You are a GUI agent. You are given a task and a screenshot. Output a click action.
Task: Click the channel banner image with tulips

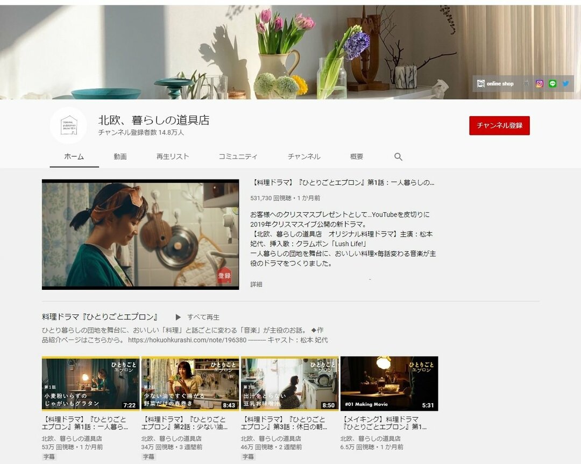290,52
